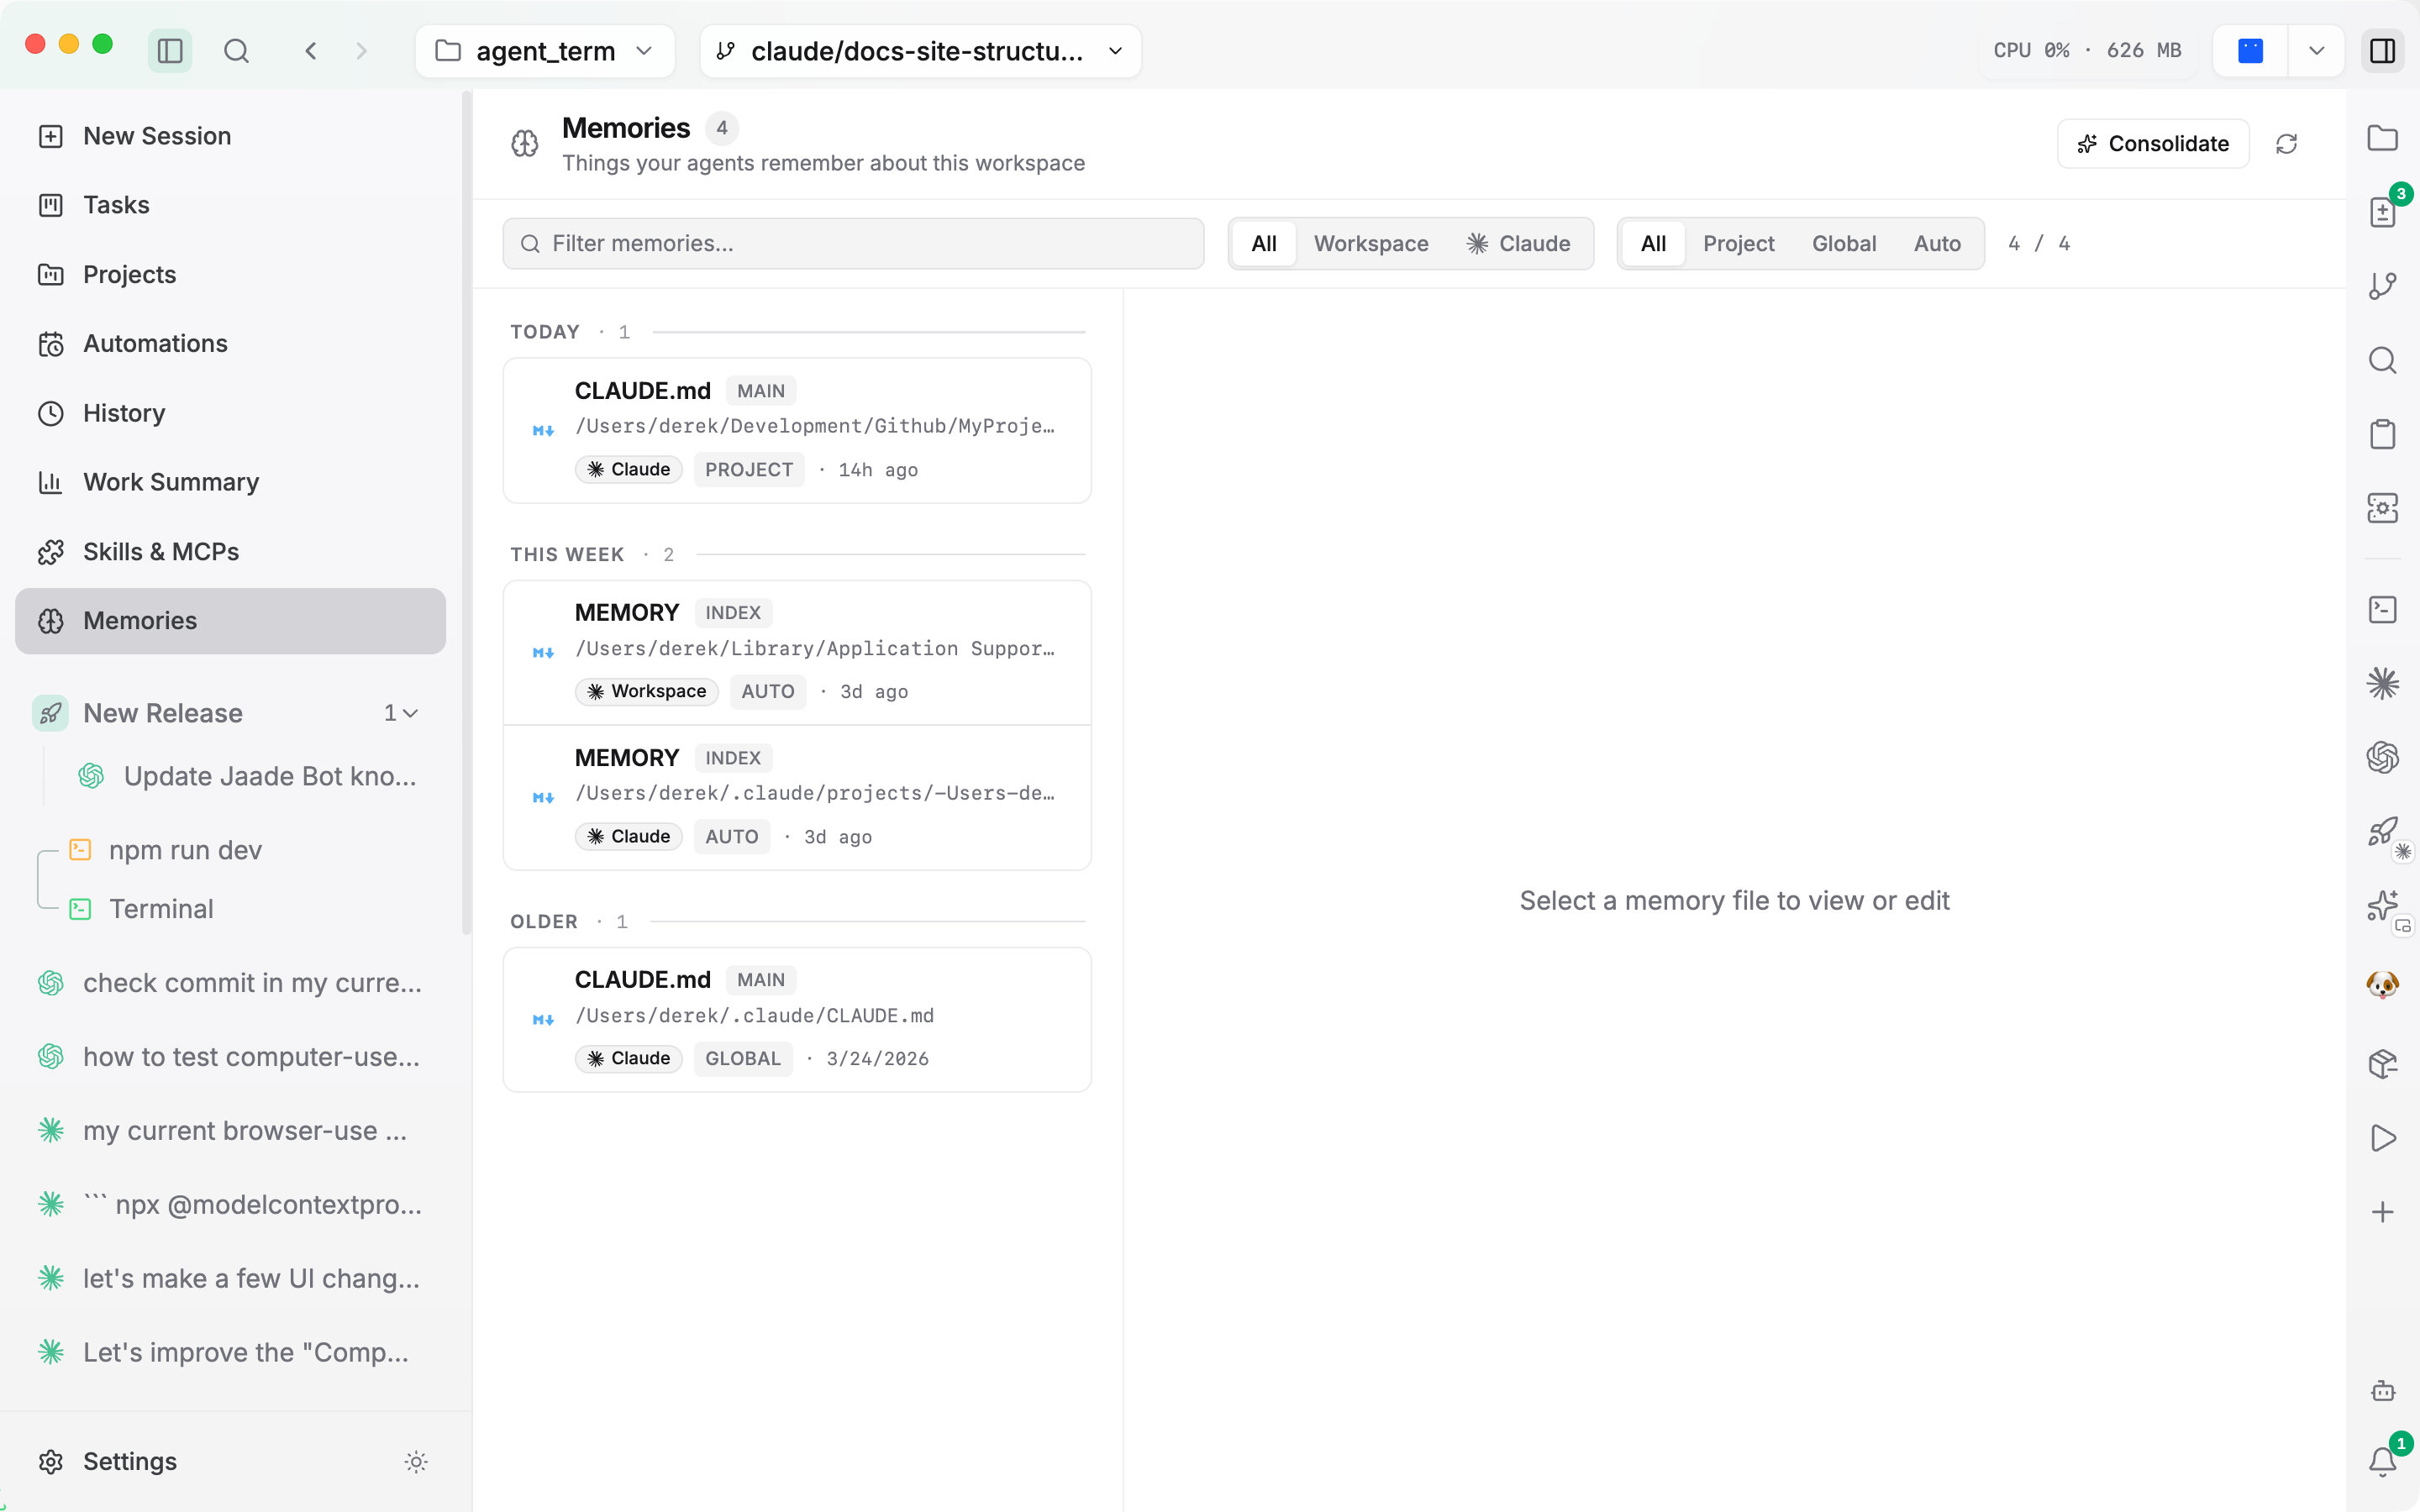The width and height of the screenshot is (2420, 1512).
Task: Open the package box icon in right rail
Action: [x=2382, y=1063]
